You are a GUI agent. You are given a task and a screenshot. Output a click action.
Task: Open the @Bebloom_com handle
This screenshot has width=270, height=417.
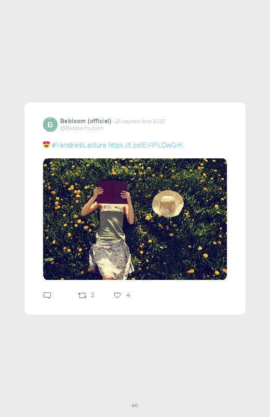[82, 128]
